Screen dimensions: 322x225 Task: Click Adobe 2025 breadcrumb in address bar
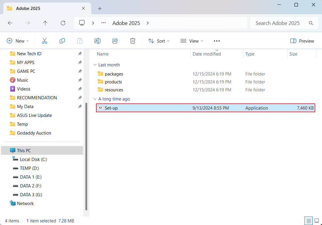[126, 23]
